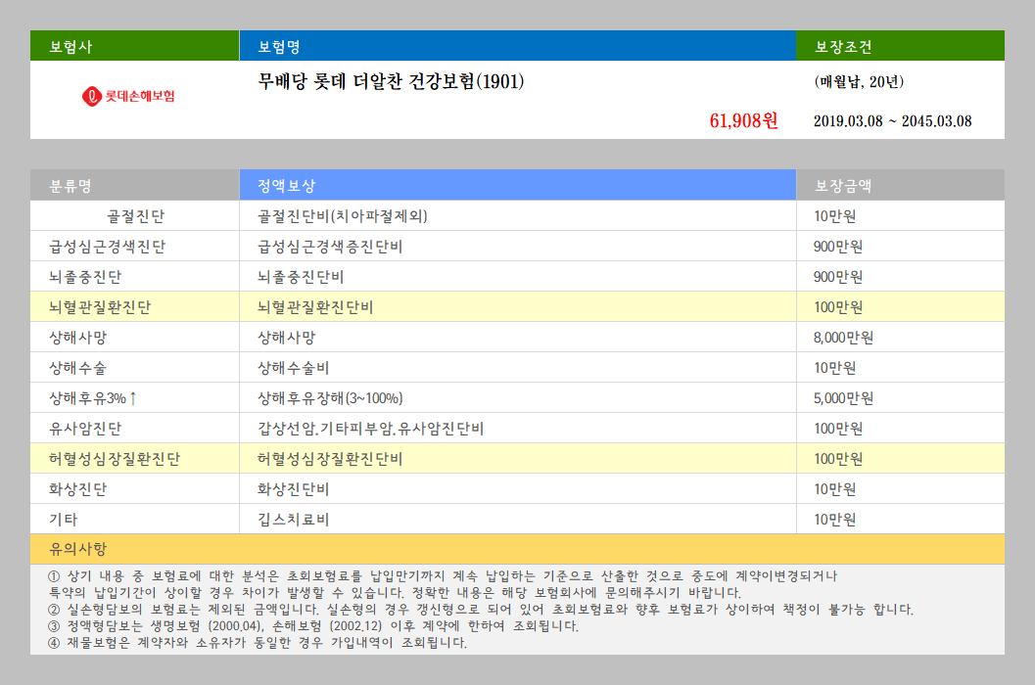Select the 보장조건 column header

click(x=900, y=46)
